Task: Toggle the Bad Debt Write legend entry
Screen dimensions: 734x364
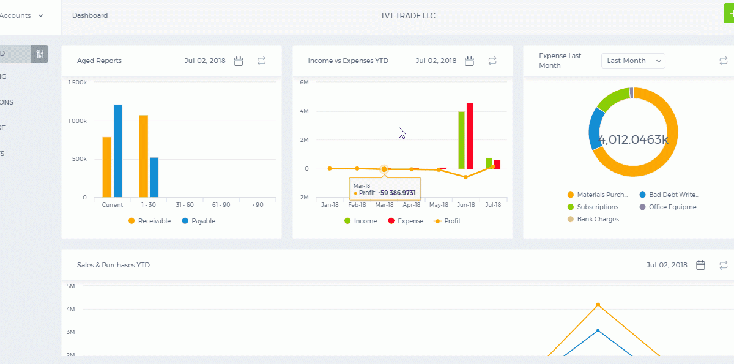Action: (669, 195)
